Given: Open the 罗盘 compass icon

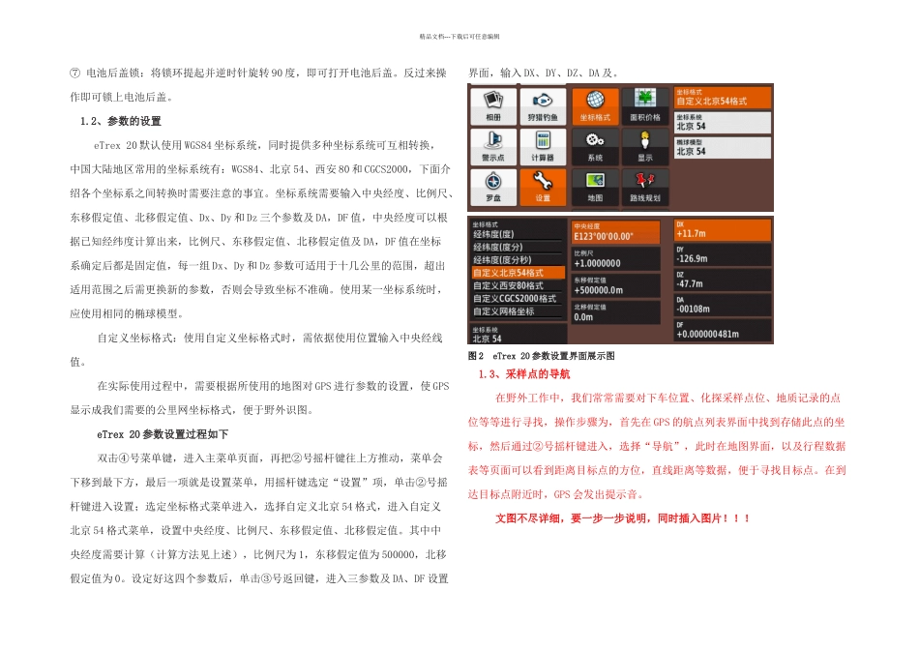Looking at the screenshot, I should (493, 187).
